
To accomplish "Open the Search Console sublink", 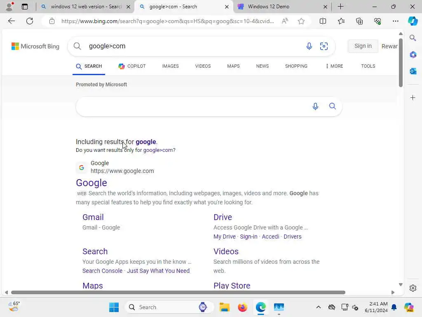I will point(102,271).
